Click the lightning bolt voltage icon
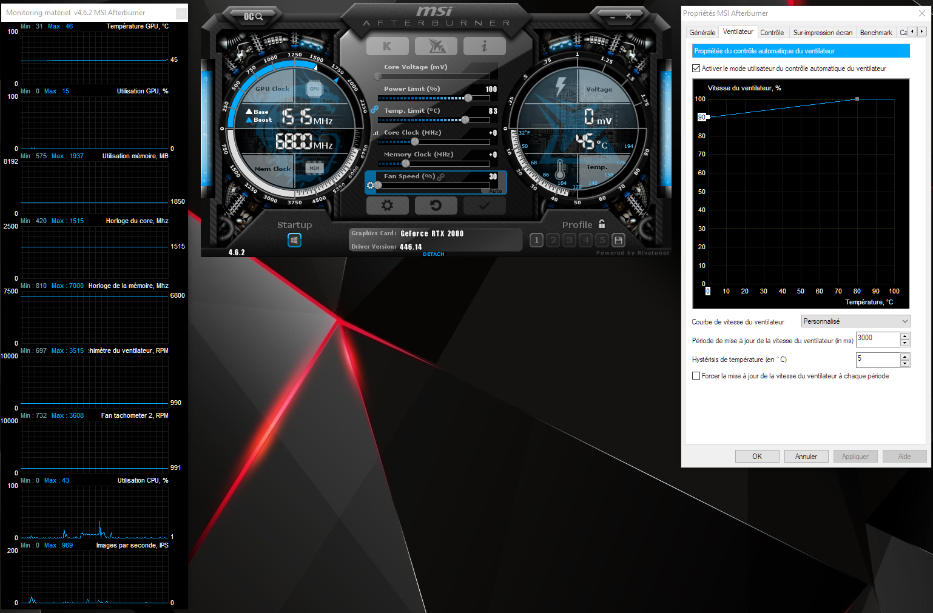This screenshot has height=613, width=933. (561, 87)
